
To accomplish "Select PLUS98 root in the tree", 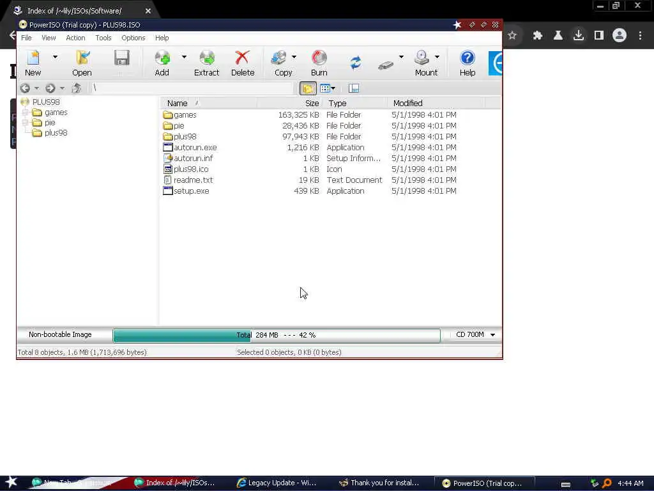I will (x=46, y=102).
